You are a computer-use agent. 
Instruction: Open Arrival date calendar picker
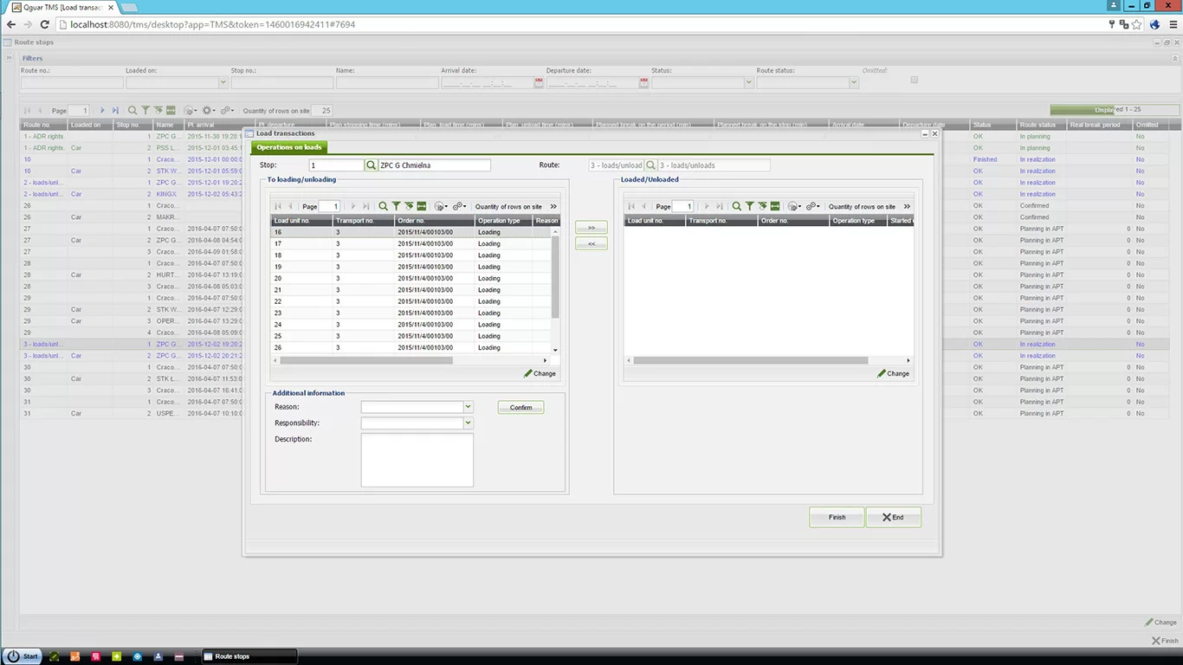539,82
